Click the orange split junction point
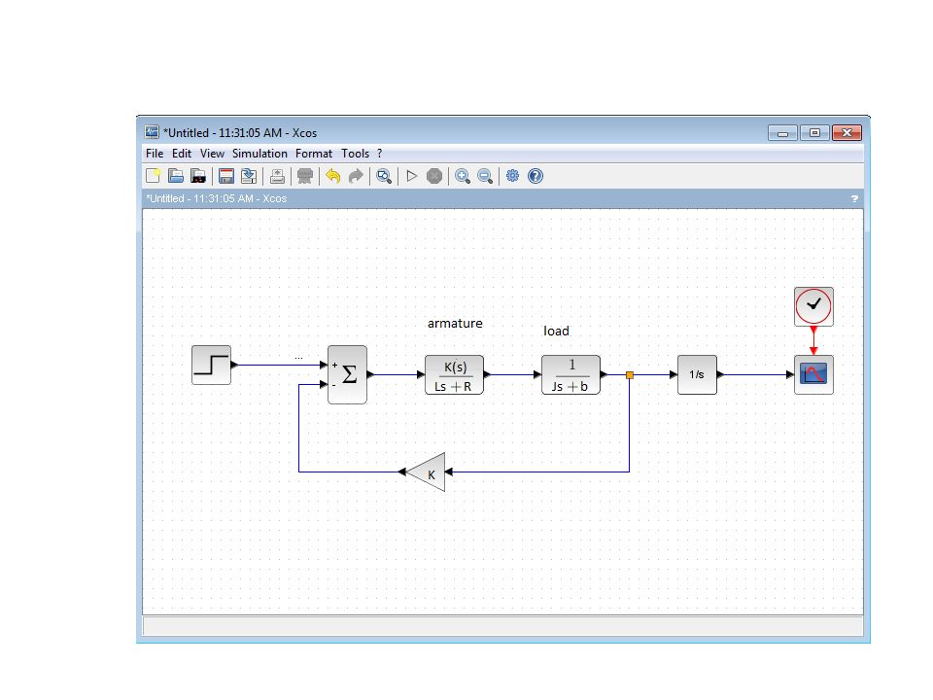The image size is (933, 700). pos(630,375)
